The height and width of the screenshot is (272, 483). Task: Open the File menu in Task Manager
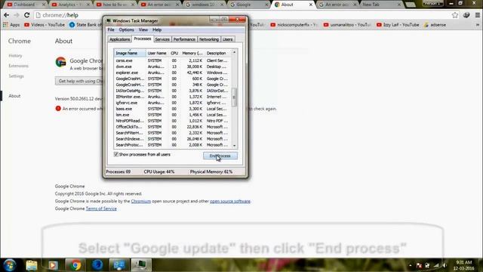coord(111,29)
